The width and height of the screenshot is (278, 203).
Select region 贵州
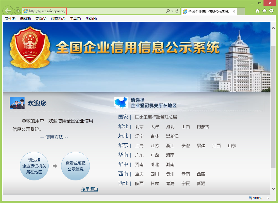170,174
